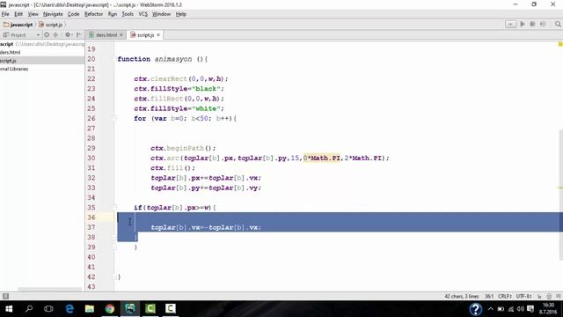The height and width of the screenshot is (317, 563).
Task: Run with coverage icon next to debug
Action: click(x=543, y=24)
